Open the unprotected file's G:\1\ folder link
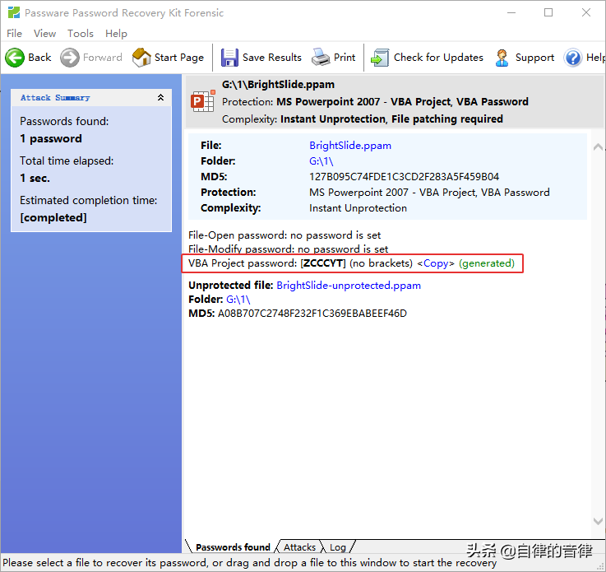606x572 pixels. (238, 300)
